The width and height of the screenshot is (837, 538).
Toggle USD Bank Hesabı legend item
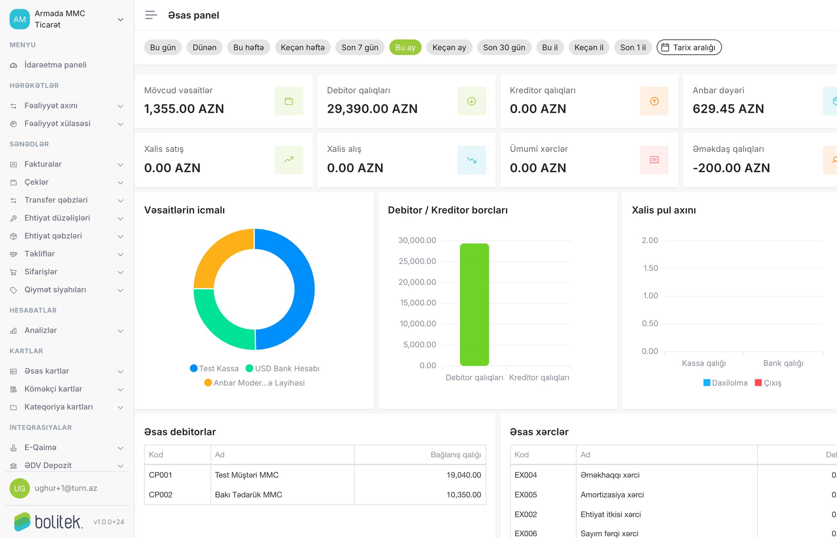pyautogui.click(x=283, y=368)
